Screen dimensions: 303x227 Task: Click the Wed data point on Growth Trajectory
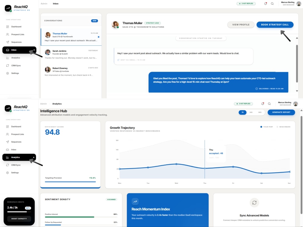(x=176, y=164)
